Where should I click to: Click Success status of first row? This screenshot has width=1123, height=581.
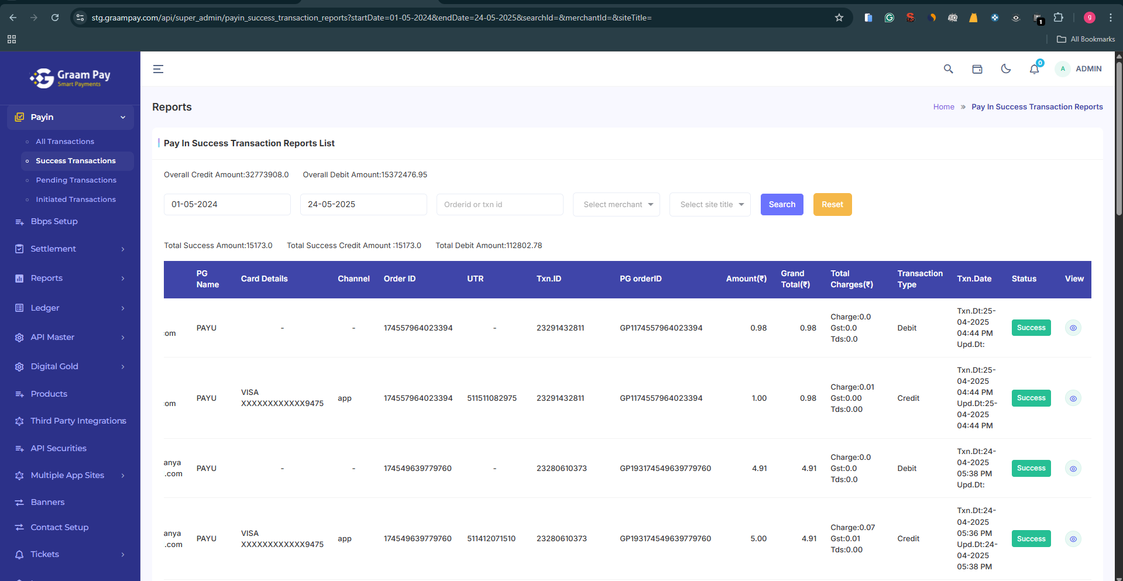pyautogui.click(x=1031, y=328)
